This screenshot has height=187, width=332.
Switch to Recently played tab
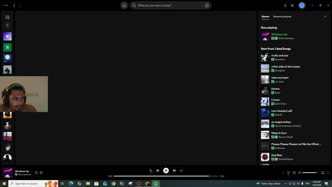pos(282,16)
